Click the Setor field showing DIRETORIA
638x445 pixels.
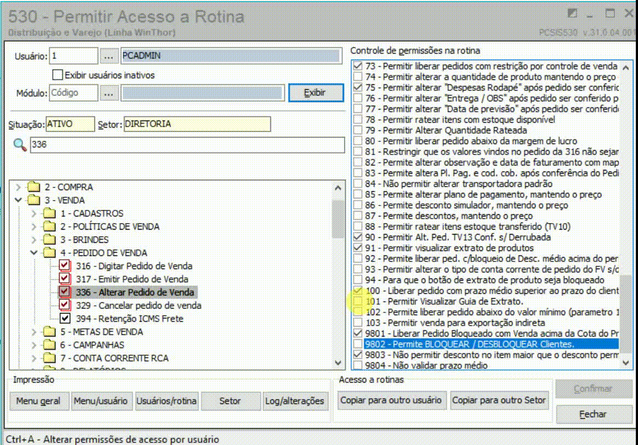tap(197, 124)
